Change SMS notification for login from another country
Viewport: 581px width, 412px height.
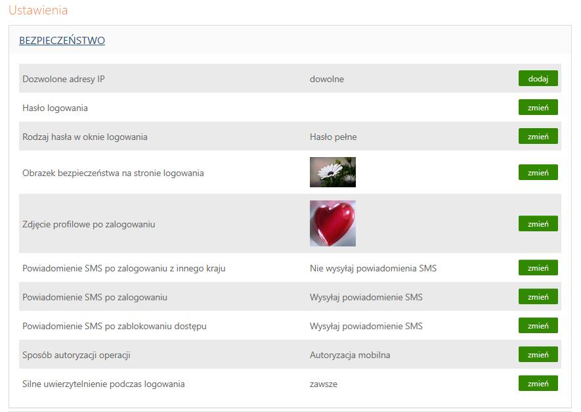point(538,267)
